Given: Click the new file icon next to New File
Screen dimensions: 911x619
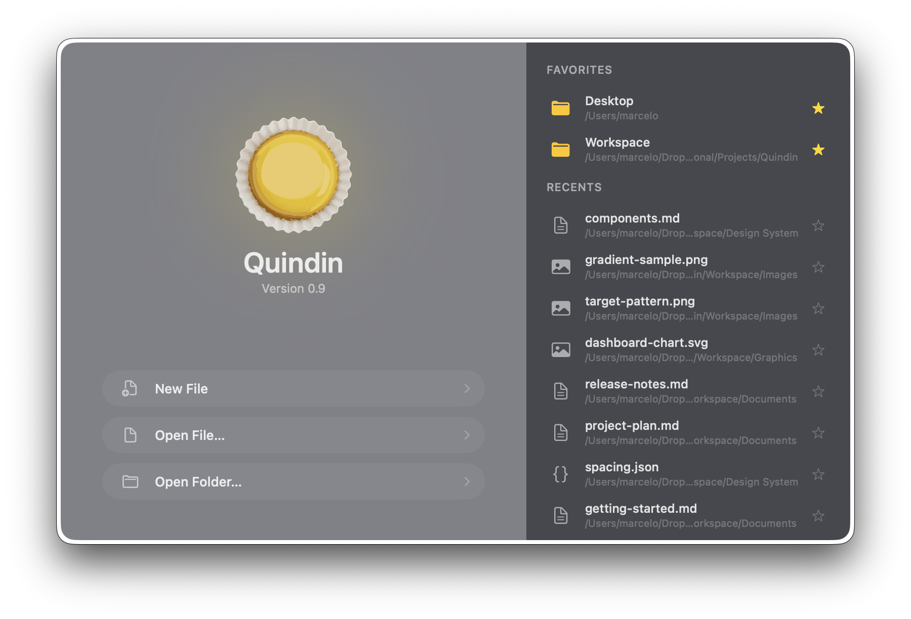Looking at the screenshot, I should tap(130, 388).
